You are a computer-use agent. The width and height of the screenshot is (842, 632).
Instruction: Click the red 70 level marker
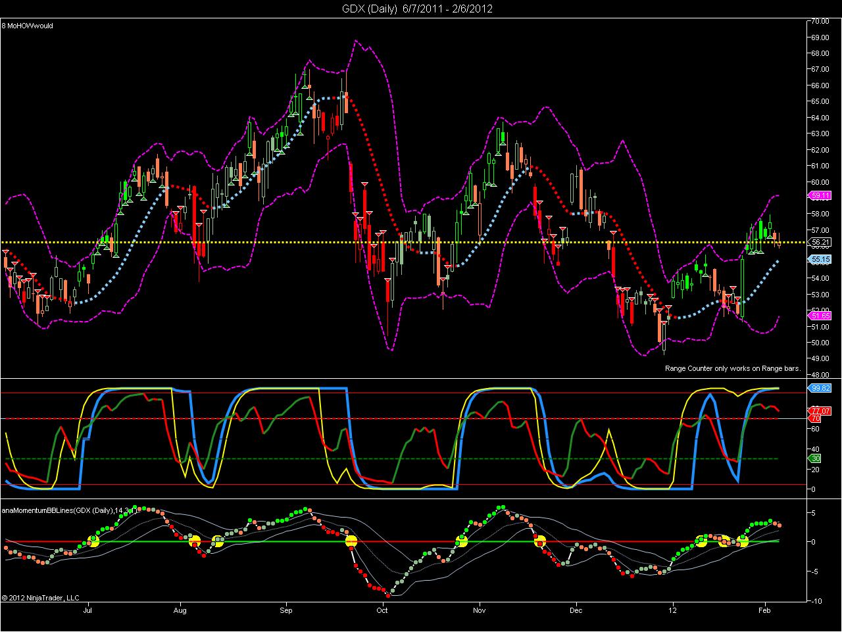pos(816,418)
